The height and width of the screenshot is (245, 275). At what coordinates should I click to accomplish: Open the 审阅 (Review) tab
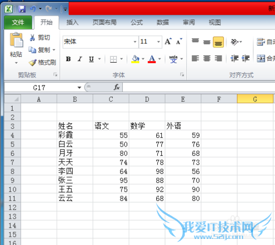pyautogui.click(x=189, y=23)
